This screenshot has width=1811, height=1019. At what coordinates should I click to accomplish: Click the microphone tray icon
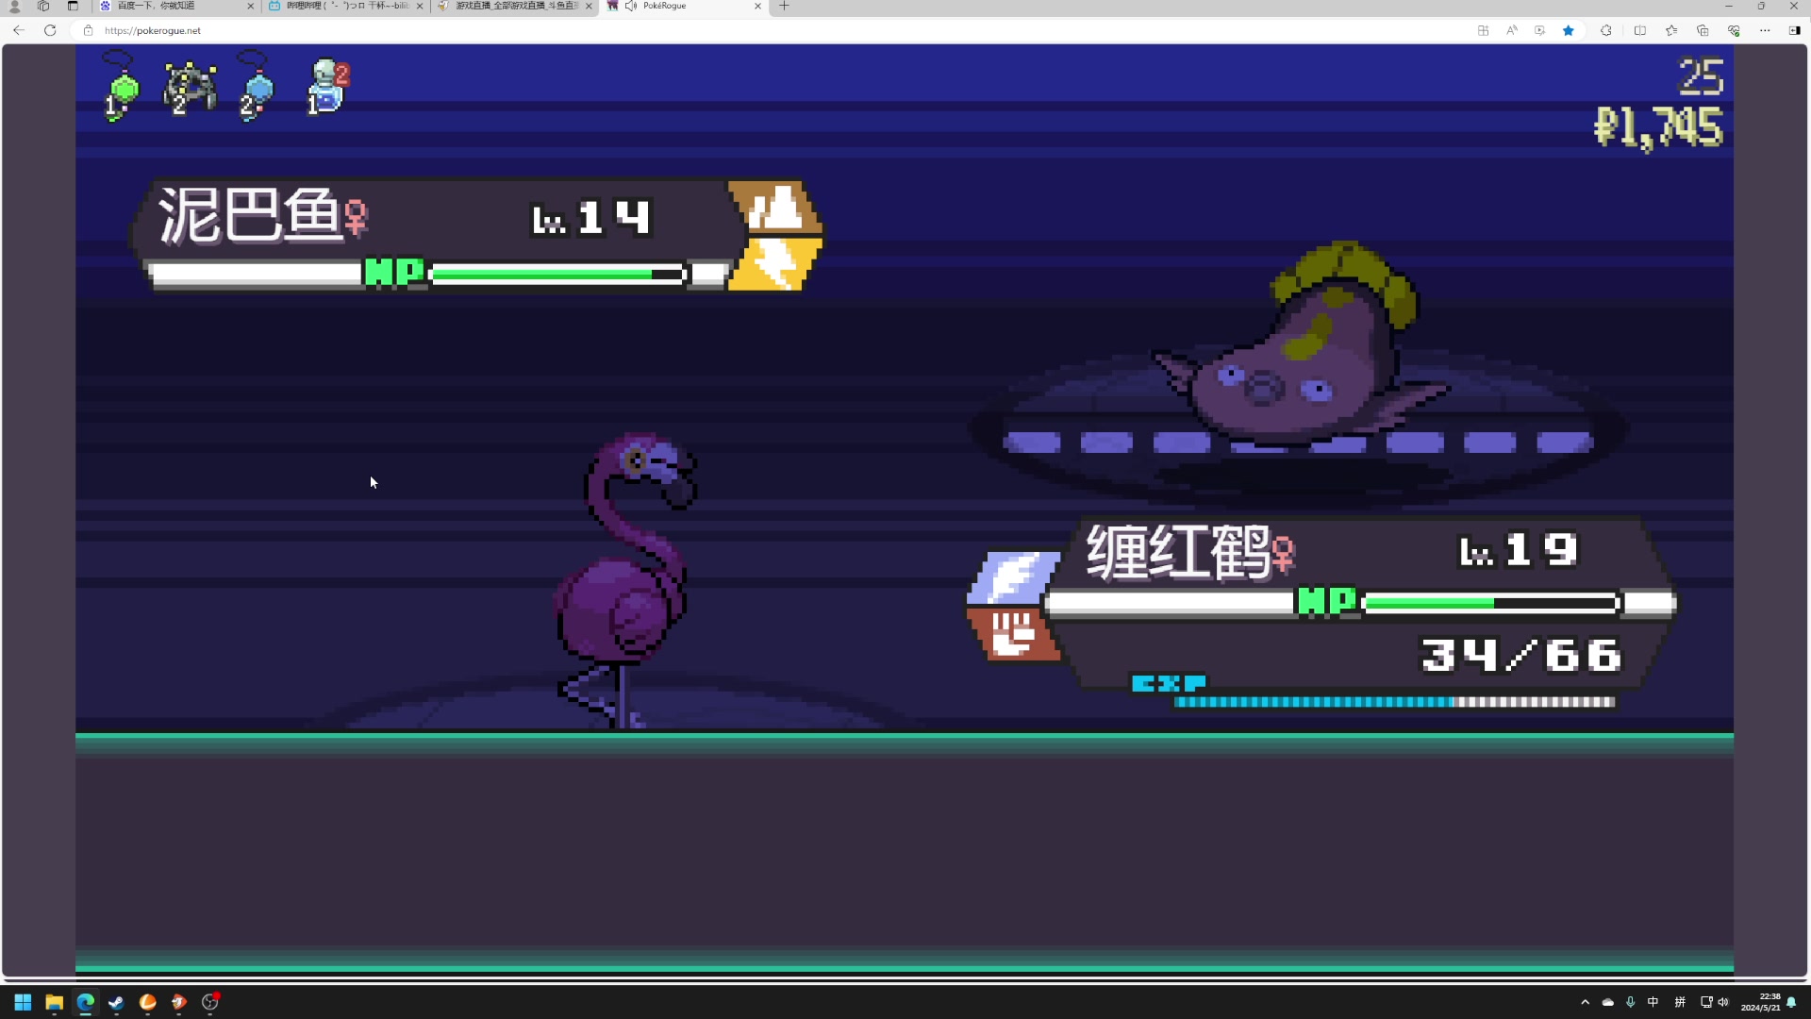(1630, 1002)
